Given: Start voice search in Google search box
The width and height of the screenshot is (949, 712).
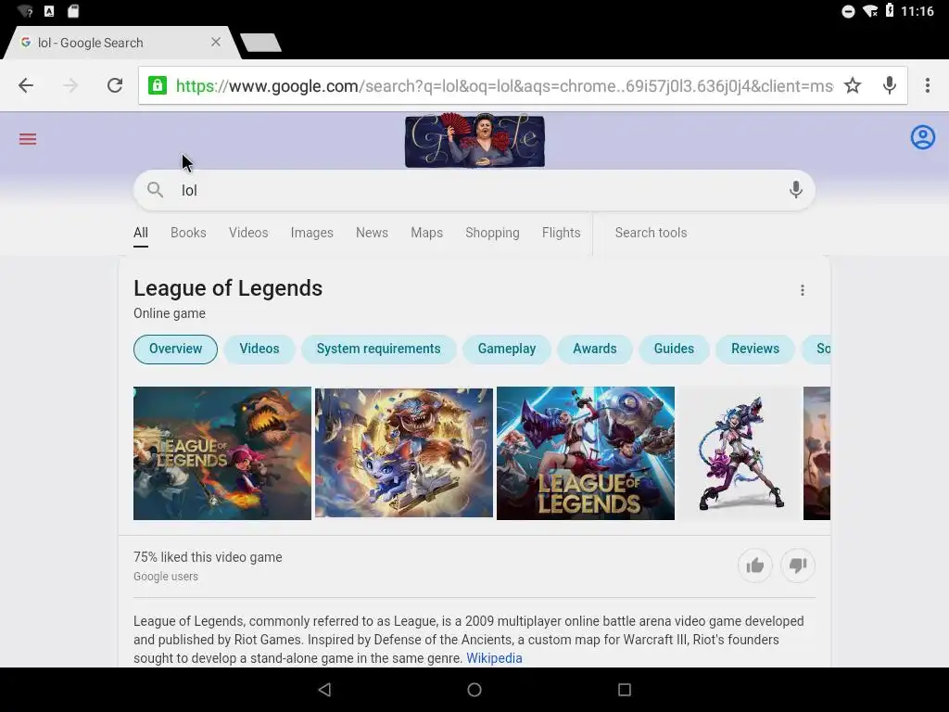Looking at the screenshot, I should coord(795,190).
